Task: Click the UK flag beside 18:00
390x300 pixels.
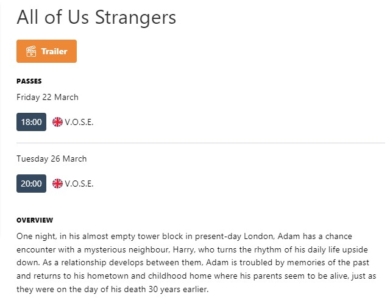Action: pos(57,122)
